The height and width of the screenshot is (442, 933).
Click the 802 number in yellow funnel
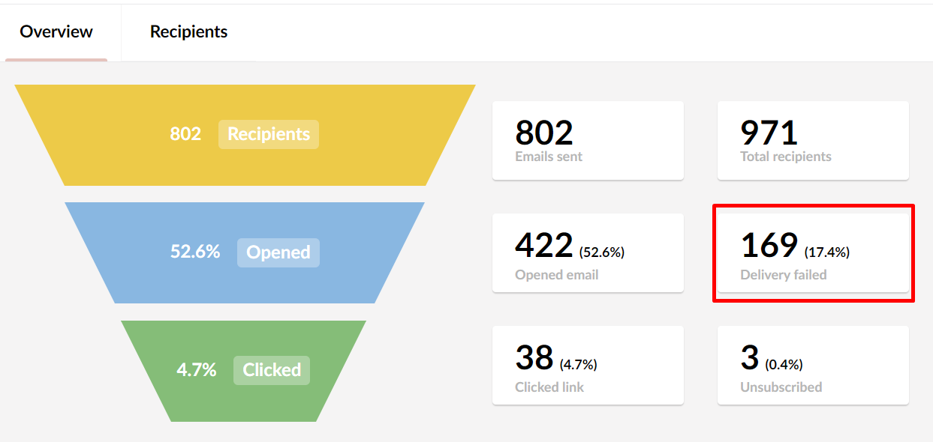(185, 134)
